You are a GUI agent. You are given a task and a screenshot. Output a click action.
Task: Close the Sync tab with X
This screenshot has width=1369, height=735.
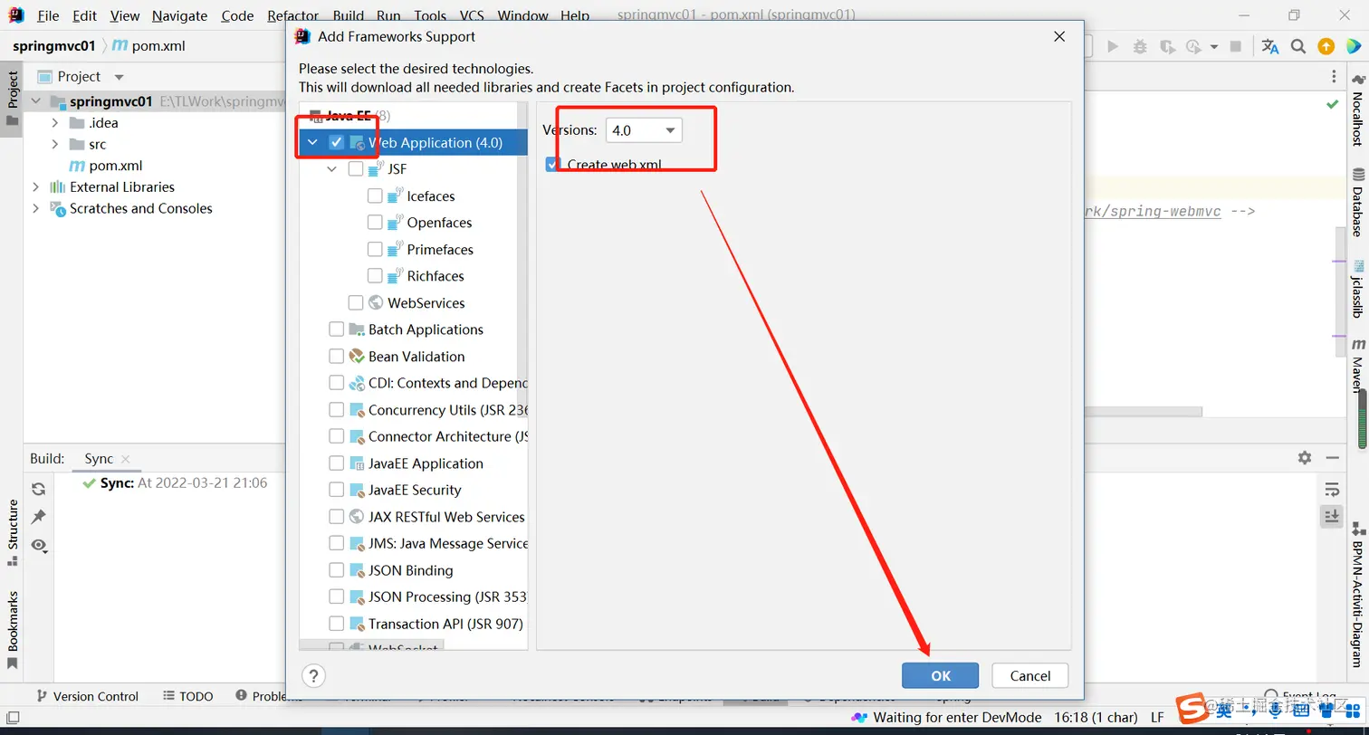pos(126,459)
